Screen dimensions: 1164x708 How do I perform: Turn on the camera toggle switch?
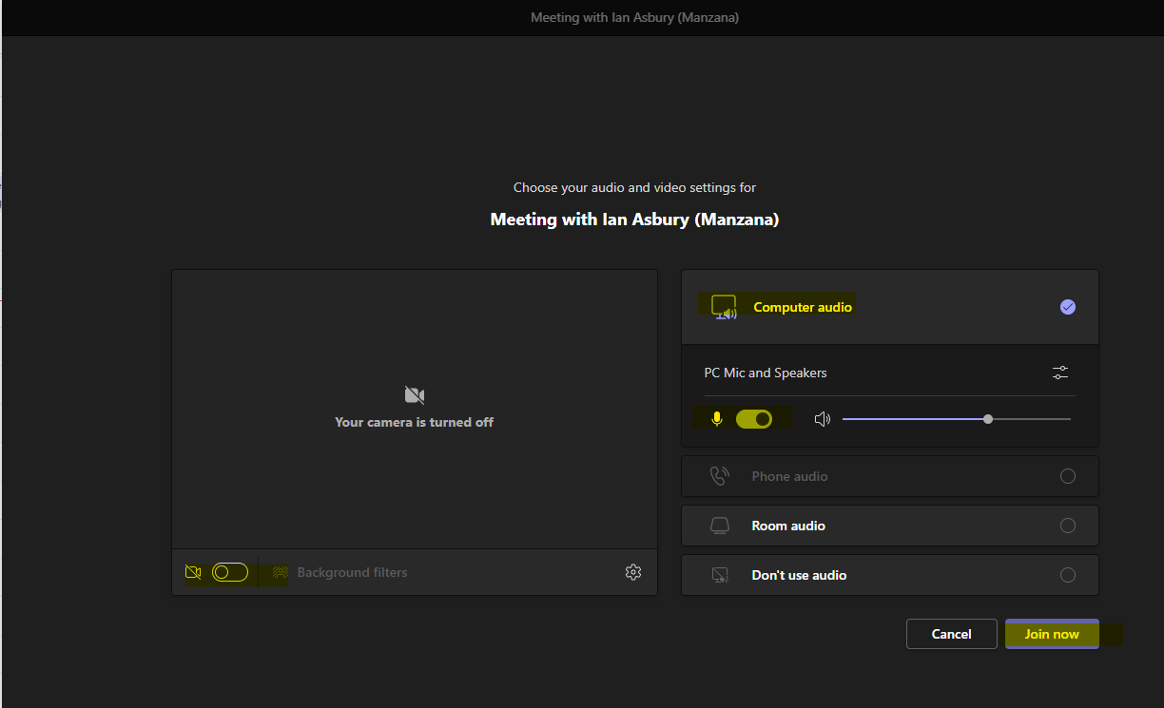[x=230, y=572]
